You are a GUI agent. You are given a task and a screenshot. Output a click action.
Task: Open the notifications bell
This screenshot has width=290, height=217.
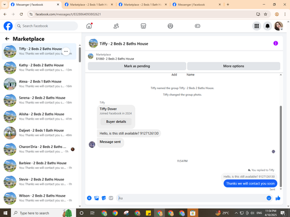click(267, 26)
